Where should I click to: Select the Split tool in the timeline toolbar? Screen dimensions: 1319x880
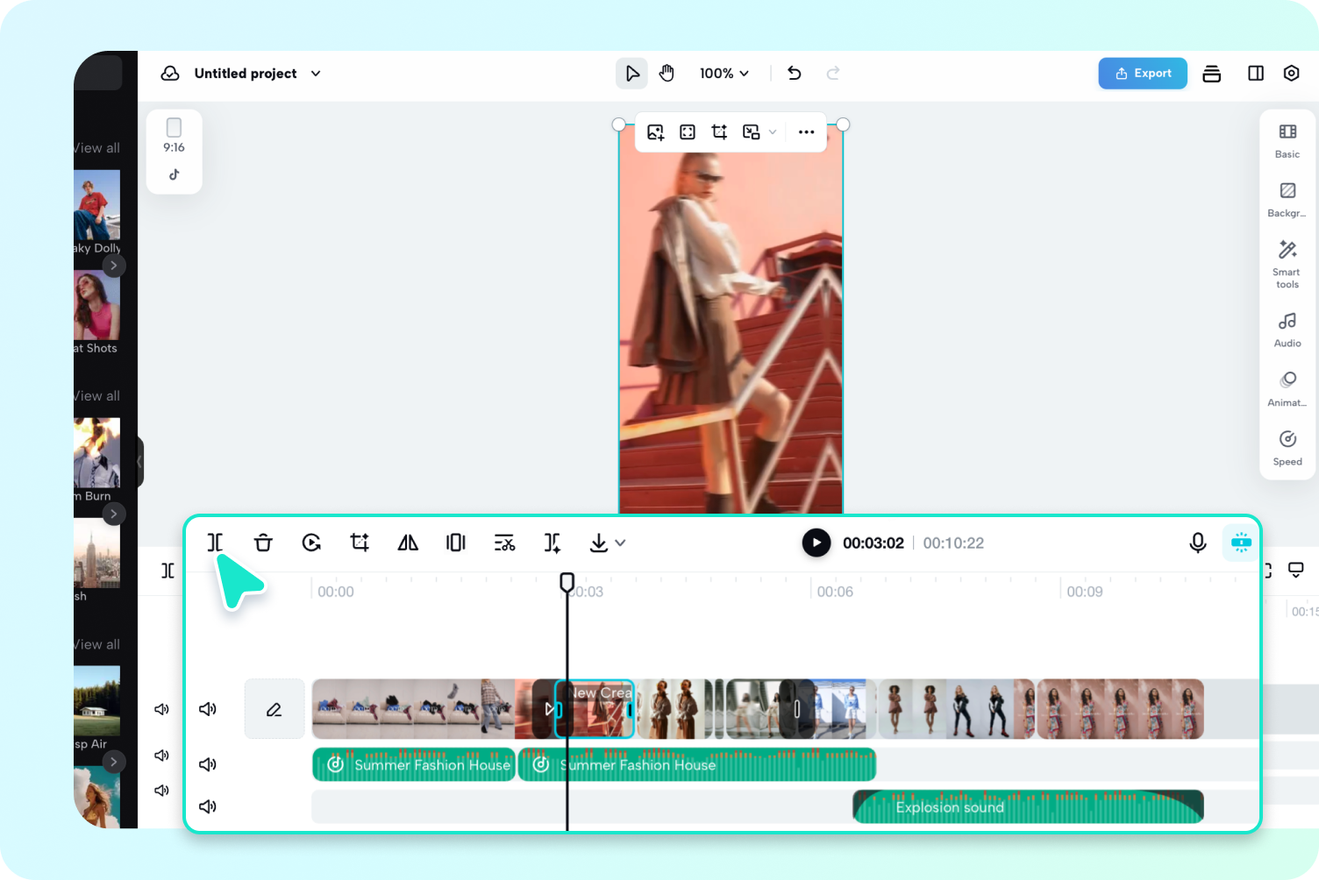coord(215,543)
